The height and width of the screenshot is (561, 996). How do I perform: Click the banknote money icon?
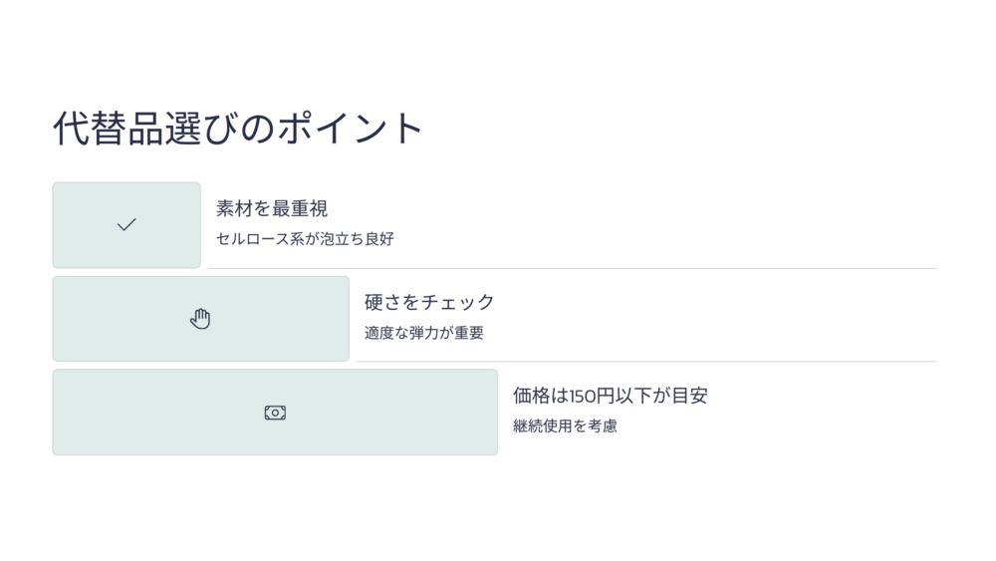point(275,413)
